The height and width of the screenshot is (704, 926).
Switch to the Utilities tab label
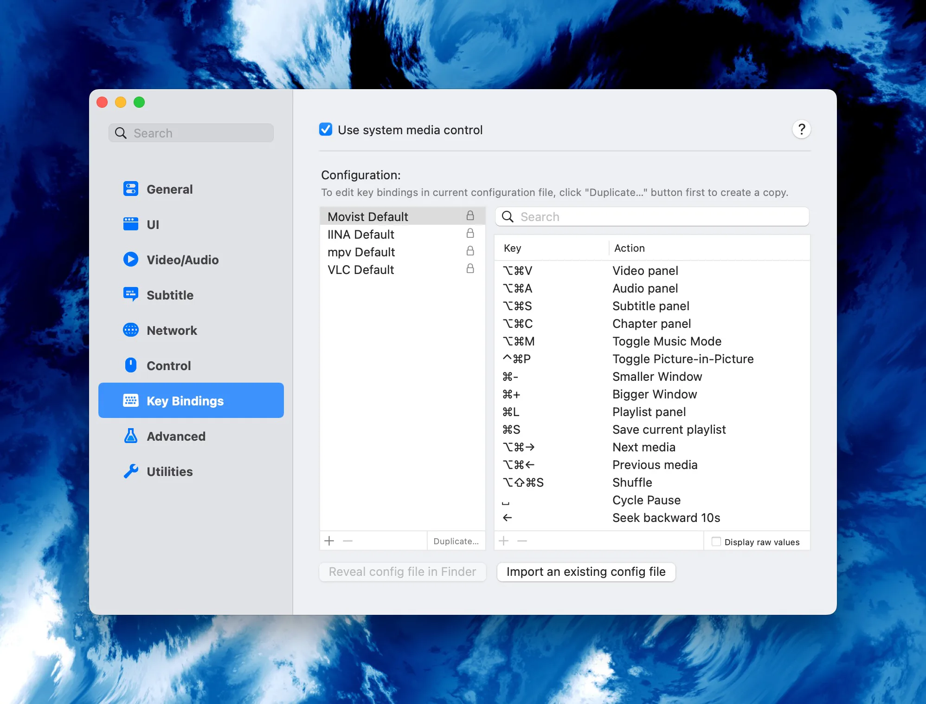coord(169,471)
